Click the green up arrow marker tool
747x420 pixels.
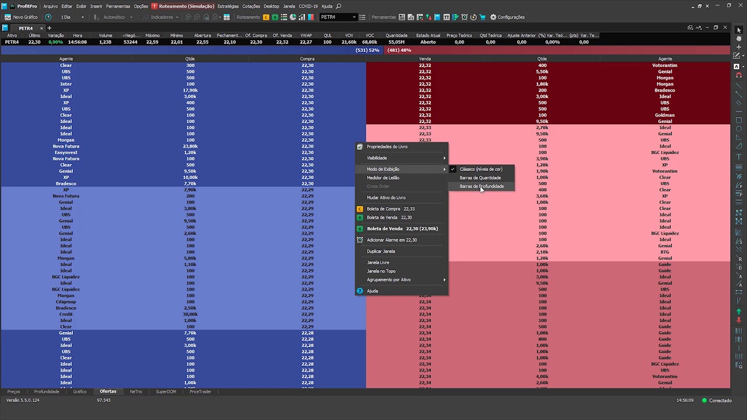point(739,312)
